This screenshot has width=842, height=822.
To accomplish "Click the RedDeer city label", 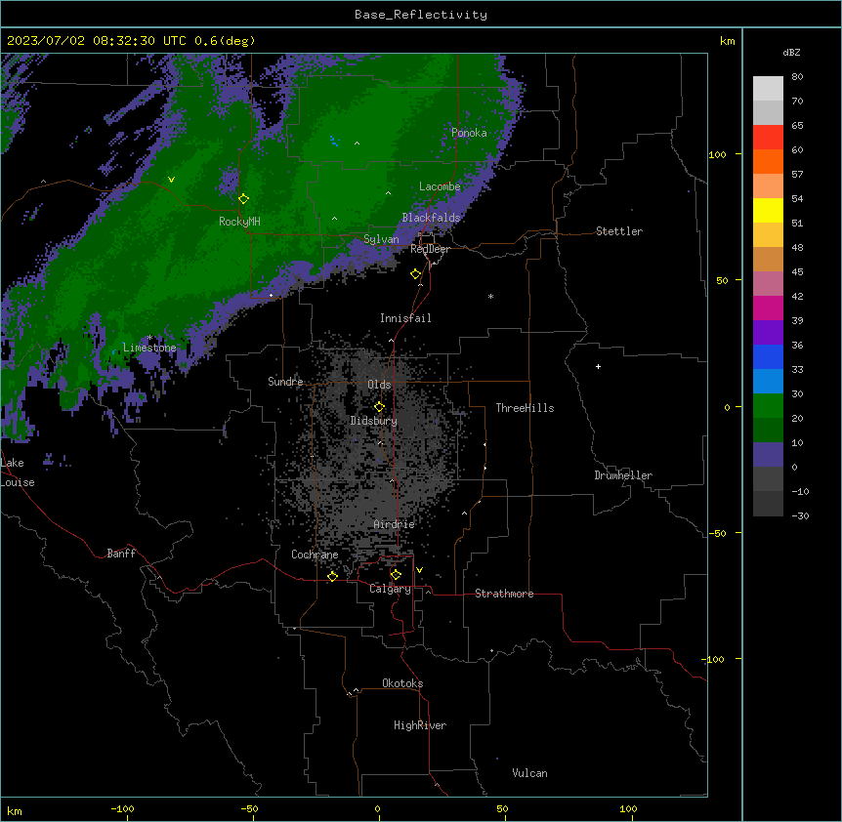I will click(430, 249).
